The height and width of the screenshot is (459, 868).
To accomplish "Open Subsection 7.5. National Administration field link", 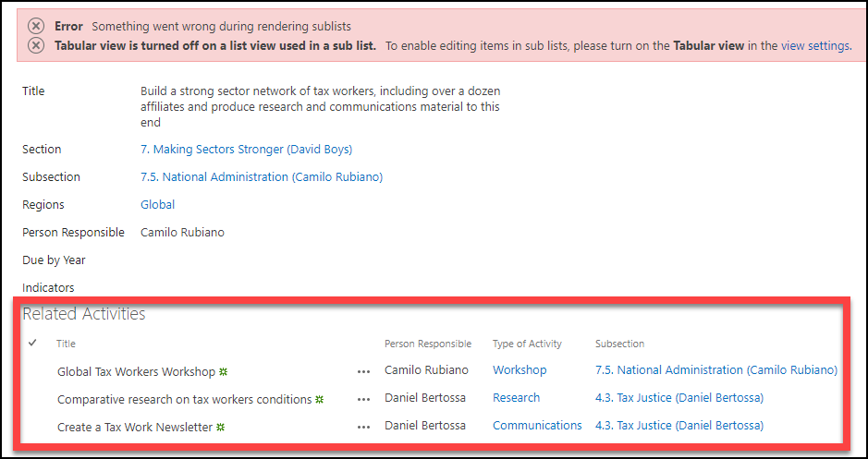I will (x=261, y=176).
